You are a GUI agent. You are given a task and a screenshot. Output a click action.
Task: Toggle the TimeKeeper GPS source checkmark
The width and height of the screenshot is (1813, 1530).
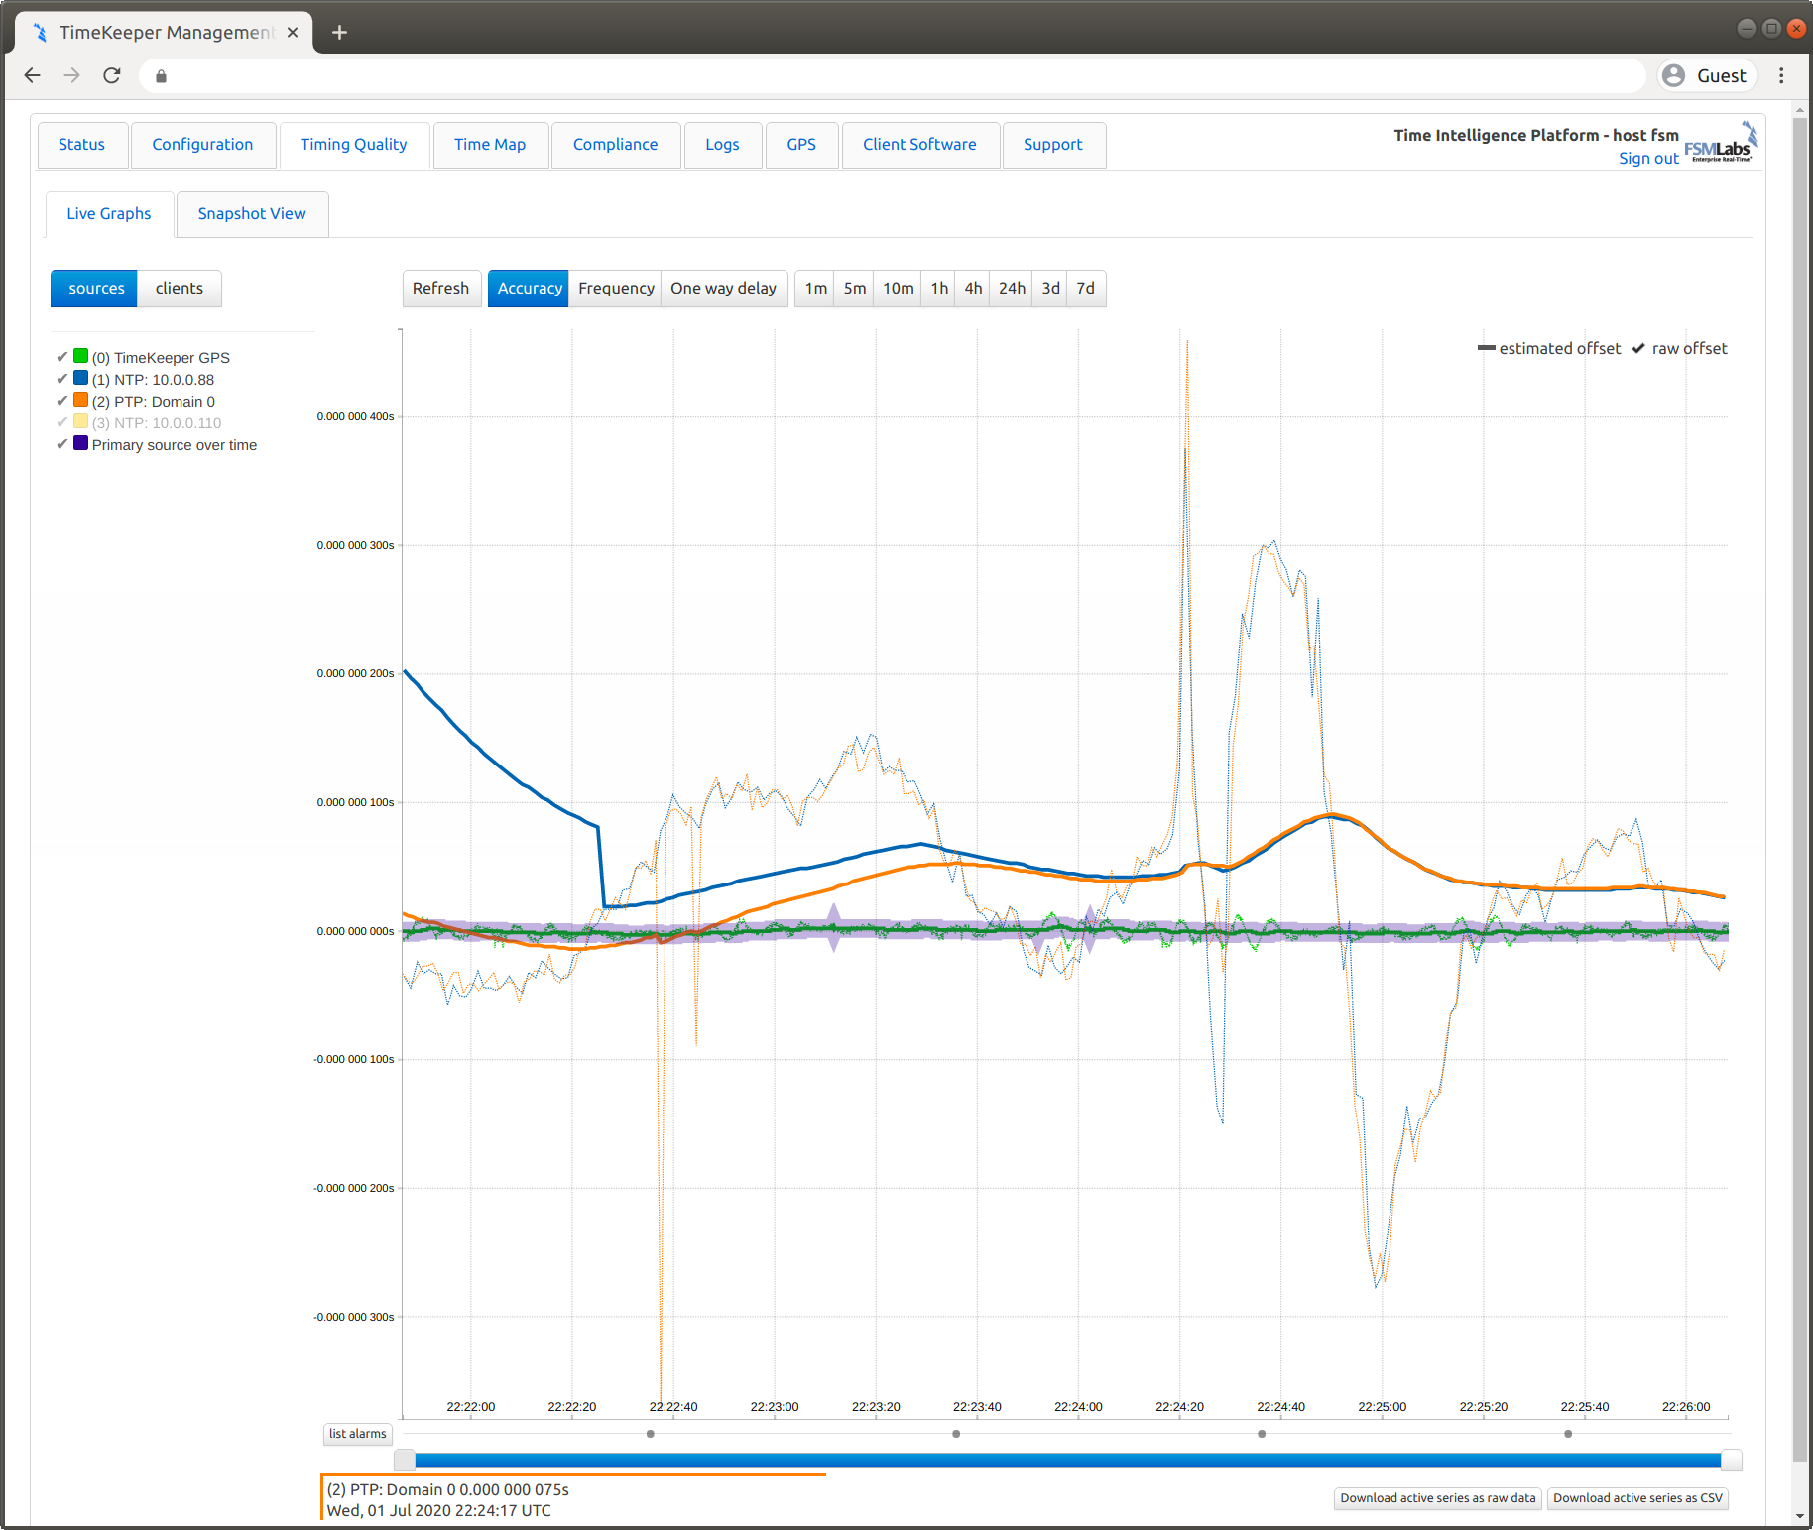pos(61,356)
